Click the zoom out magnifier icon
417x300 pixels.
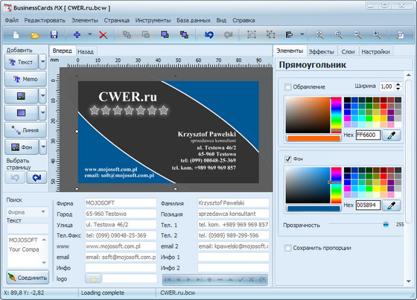coord(357,34)
